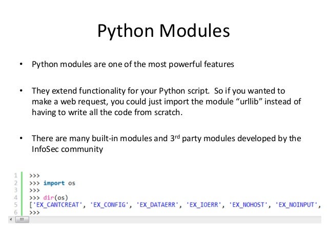Click the 'InfoSec community' text

(67, 149)
